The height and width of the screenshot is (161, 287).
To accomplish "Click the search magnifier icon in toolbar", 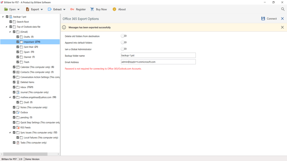I will click(283, 9).
